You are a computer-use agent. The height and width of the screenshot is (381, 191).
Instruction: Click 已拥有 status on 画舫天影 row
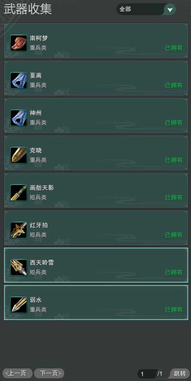pyautogui.click(x=174, y=198)
